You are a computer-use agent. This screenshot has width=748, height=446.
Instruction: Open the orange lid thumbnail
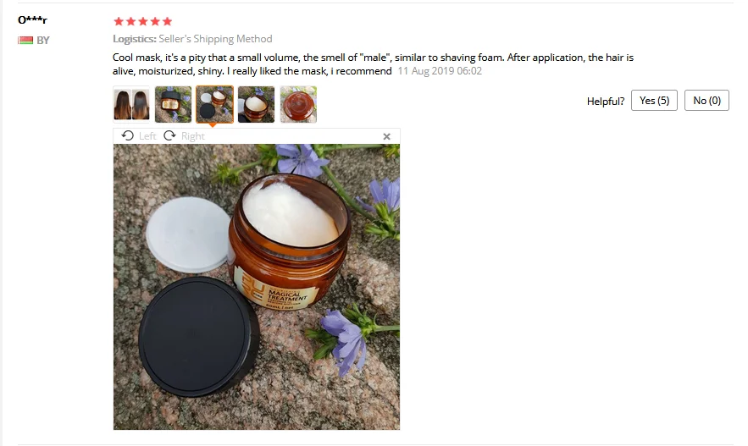click(x=298, y=104)
